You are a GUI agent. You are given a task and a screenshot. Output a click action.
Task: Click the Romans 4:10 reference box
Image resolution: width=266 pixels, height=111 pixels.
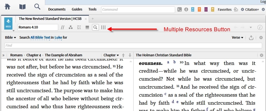click(x=38, y=27)
